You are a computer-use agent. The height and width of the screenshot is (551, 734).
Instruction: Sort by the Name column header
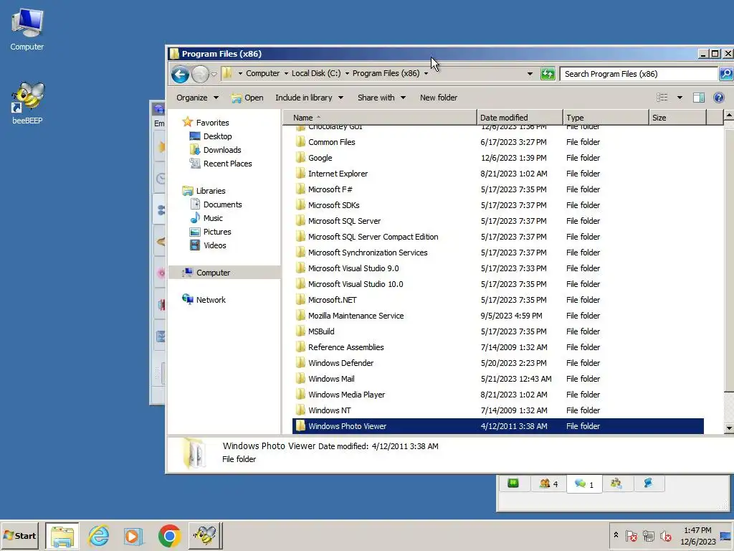[380, 118]
